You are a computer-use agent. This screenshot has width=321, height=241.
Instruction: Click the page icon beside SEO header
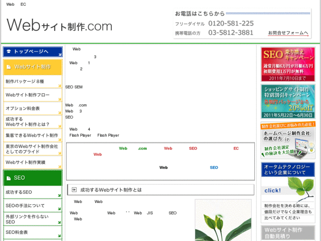[x=8, y=178]
